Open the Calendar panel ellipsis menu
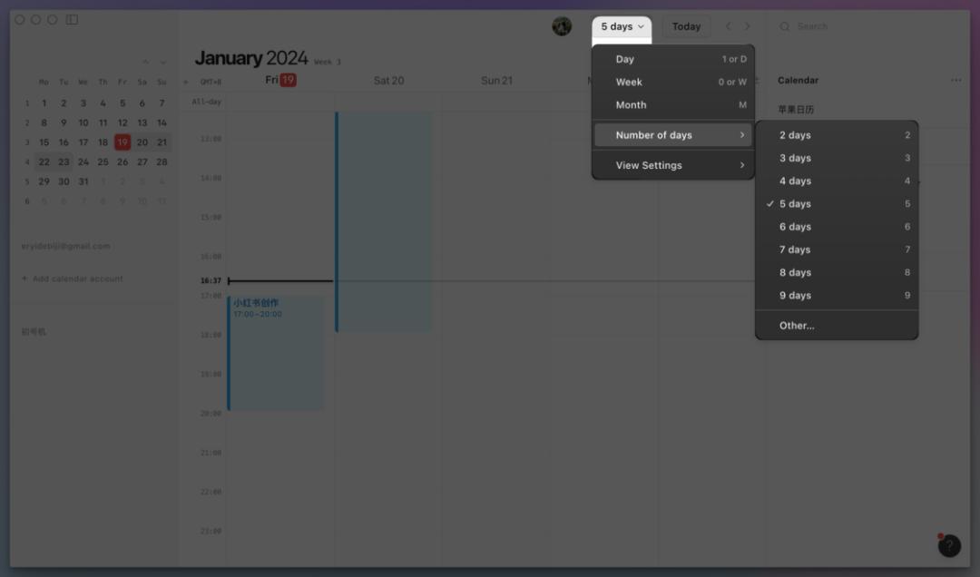 [x=956, y=80]
